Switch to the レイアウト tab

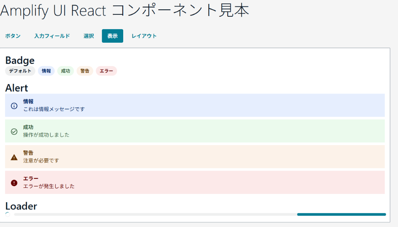click(144, 36)
